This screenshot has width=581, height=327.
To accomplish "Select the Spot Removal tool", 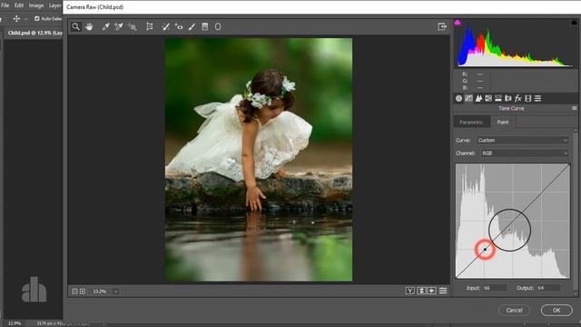I will 165,26.
